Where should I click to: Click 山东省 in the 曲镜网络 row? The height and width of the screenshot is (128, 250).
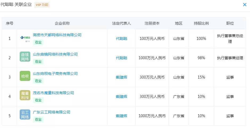point(178,58)
